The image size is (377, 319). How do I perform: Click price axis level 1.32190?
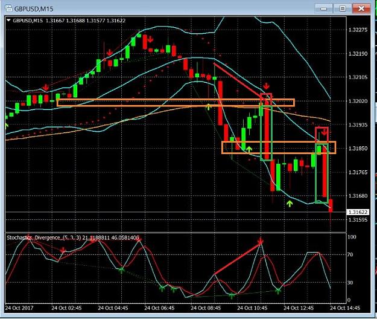(358, 53)
